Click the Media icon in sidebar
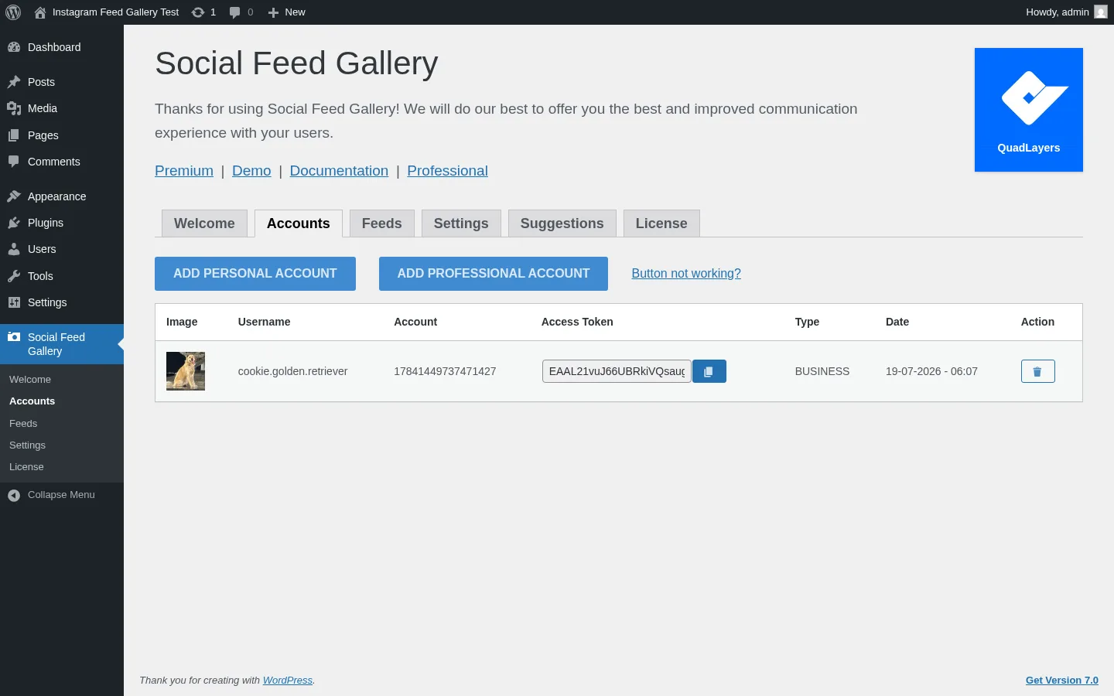Image resolution: width=1114 pixels, height=696 pixels. point(14,108)
